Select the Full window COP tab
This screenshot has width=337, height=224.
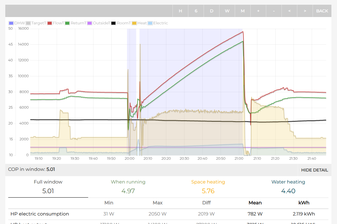[x=48, y=187]
